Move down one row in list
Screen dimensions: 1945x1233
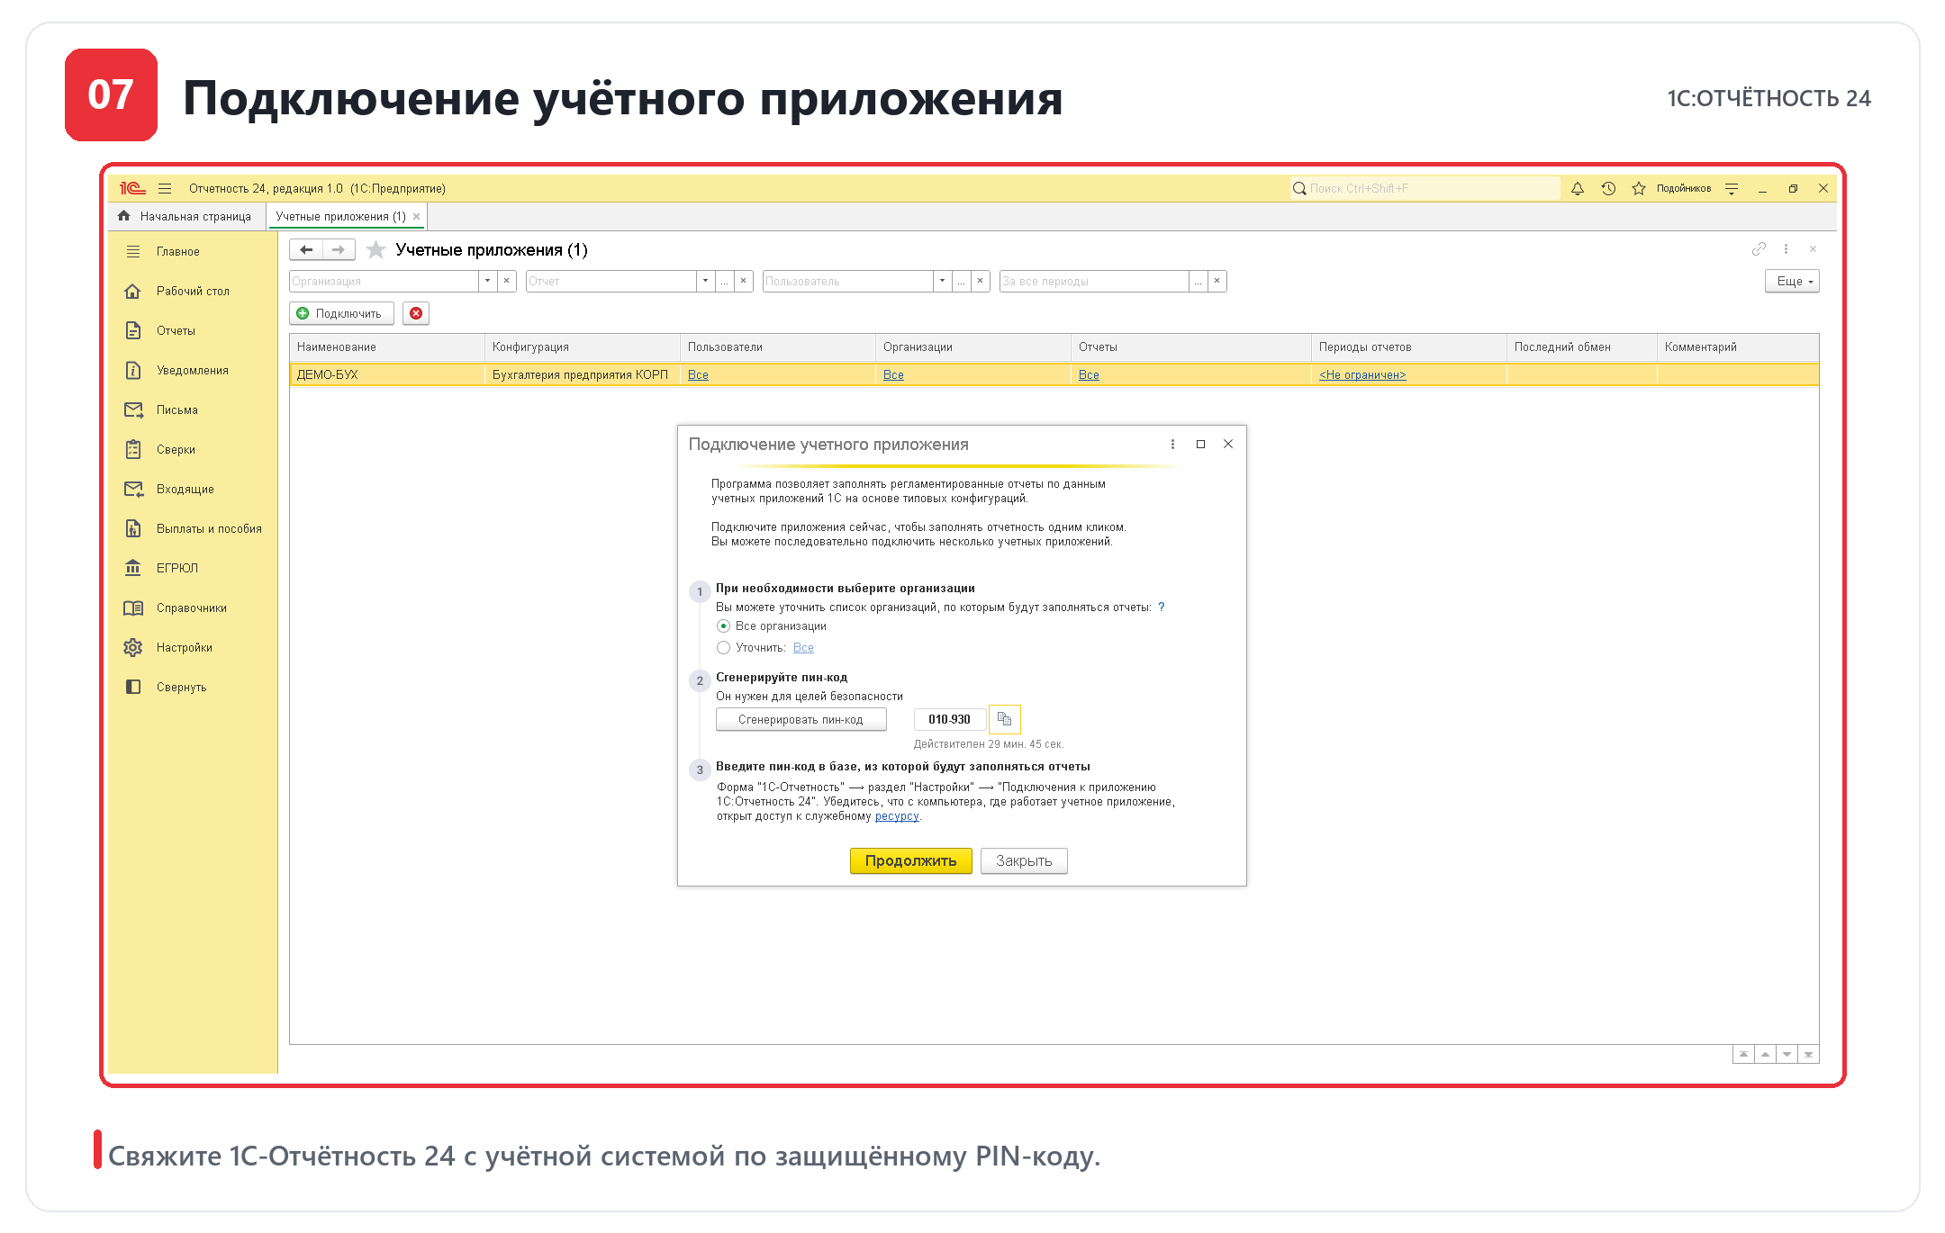1787,1054
